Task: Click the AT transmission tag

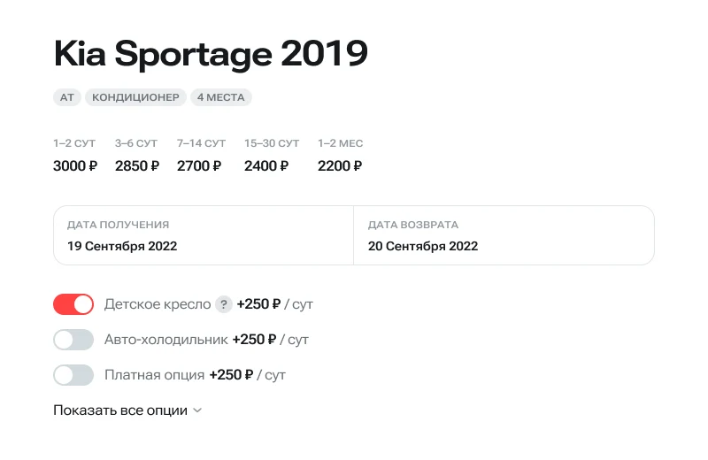Action: coord(67,97)
